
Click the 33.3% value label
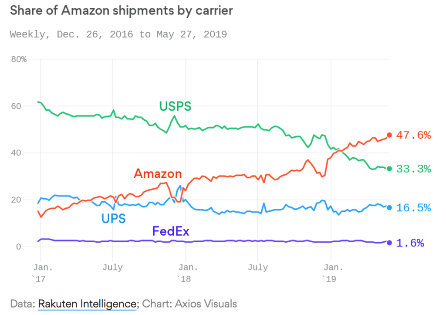413,169
